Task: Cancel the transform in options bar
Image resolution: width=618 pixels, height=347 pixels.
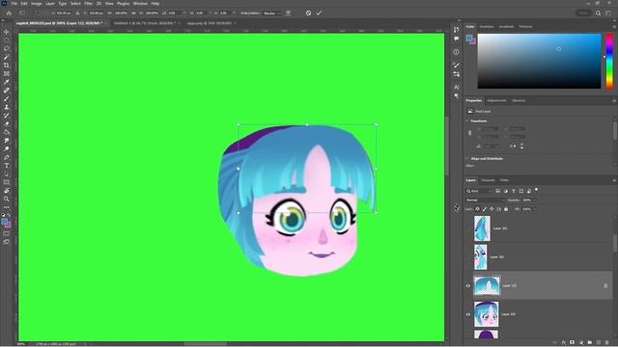Action: tap(308, 13)
